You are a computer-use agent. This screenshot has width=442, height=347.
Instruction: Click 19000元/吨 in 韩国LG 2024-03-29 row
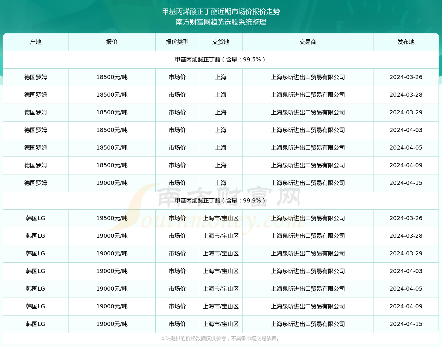(x=112, y=253)
